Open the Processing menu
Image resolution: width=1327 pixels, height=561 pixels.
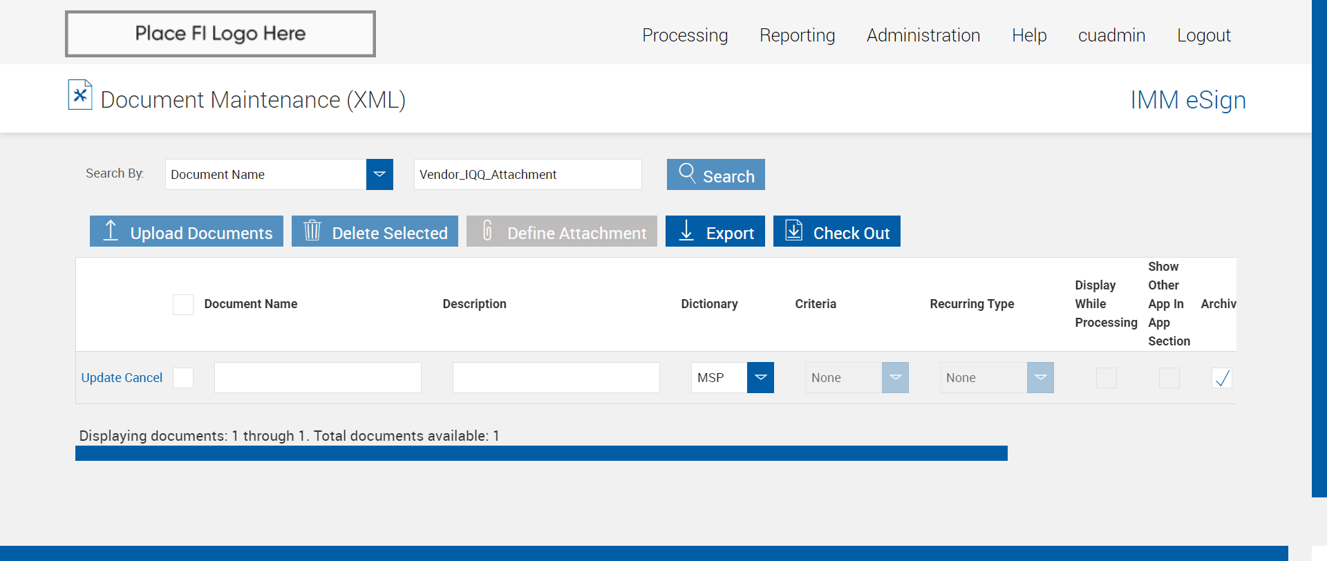(x=685, y=35)
